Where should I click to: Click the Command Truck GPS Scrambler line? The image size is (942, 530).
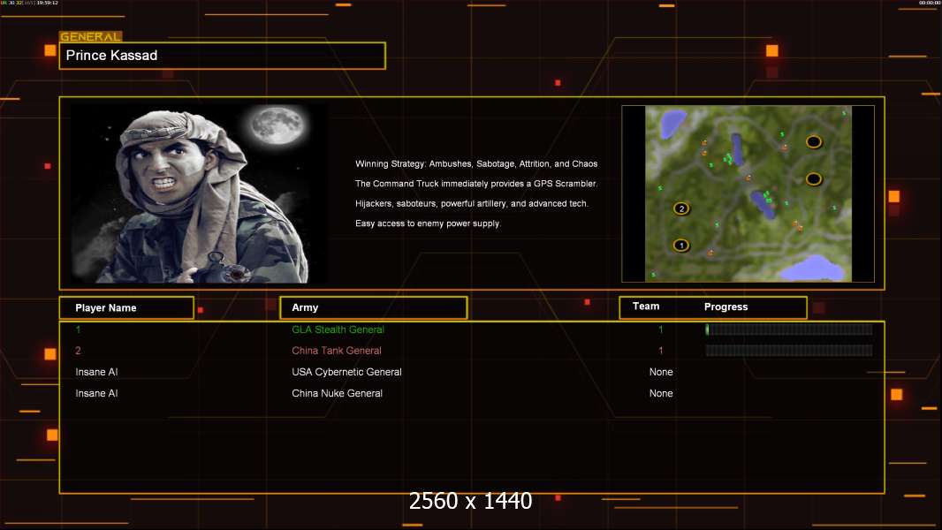[x=476, y=184]
